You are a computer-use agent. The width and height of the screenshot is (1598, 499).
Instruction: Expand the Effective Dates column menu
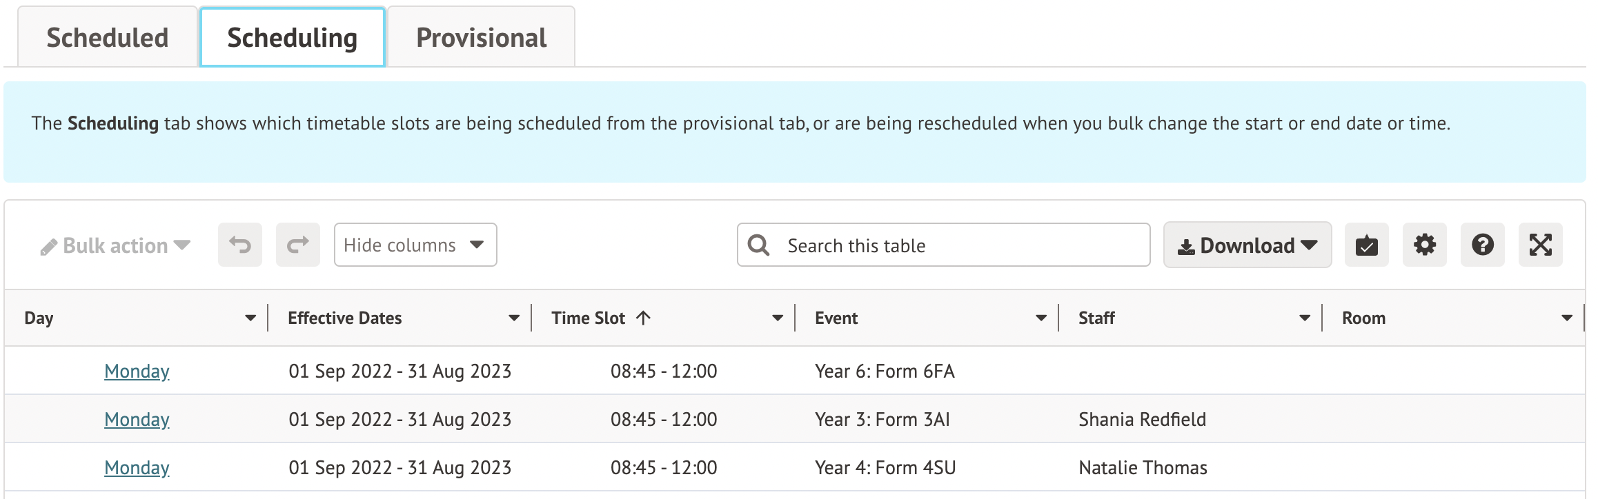point(514,318)
